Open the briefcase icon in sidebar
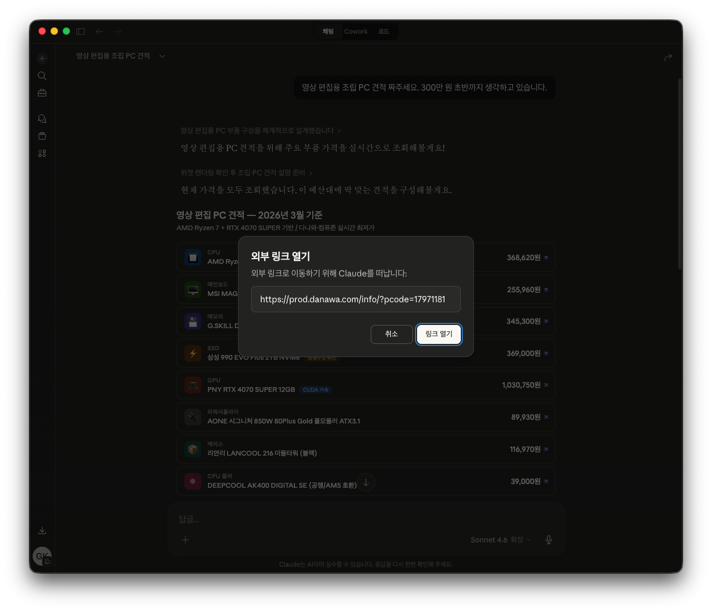712x612 pixels. click(42, 93)
